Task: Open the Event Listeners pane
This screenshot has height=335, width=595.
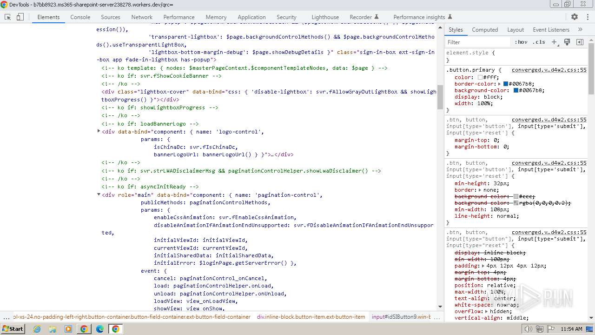Action: tap(551, 29)
